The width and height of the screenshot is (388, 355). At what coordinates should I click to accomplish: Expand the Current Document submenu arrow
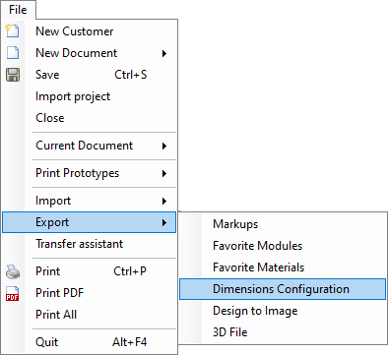(164, 146)
